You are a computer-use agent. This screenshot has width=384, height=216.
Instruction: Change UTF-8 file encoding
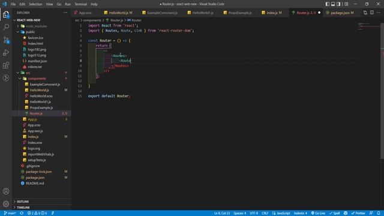click(x=254, y=213)
